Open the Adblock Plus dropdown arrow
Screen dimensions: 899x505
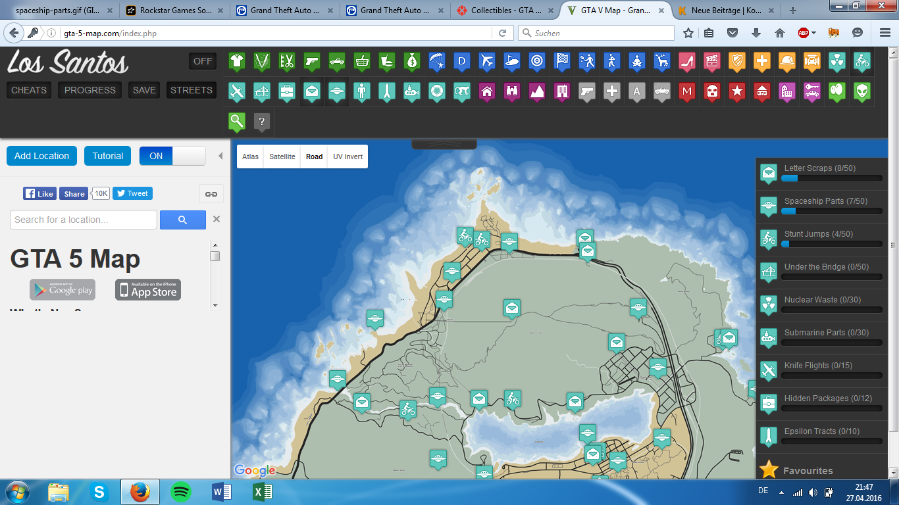click(x=813, y=33)
